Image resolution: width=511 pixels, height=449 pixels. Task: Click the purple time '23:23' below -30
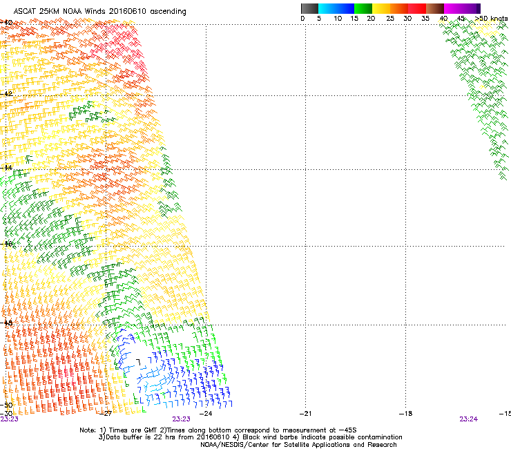pyautogui.click(x=9, y=419)
